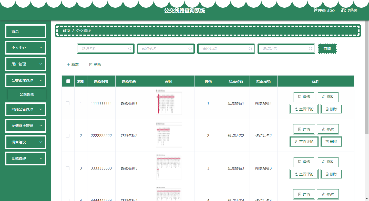Expand 个人中心 sidebar menu chevron
This screenshot has width=369, height=201.
[x=41, y=48]
